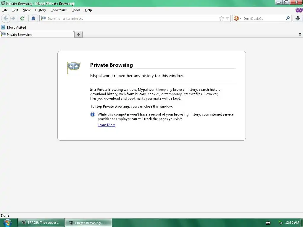Screen dimensions: 303x227
Task: Open the View menu
Action: [27, 10]
